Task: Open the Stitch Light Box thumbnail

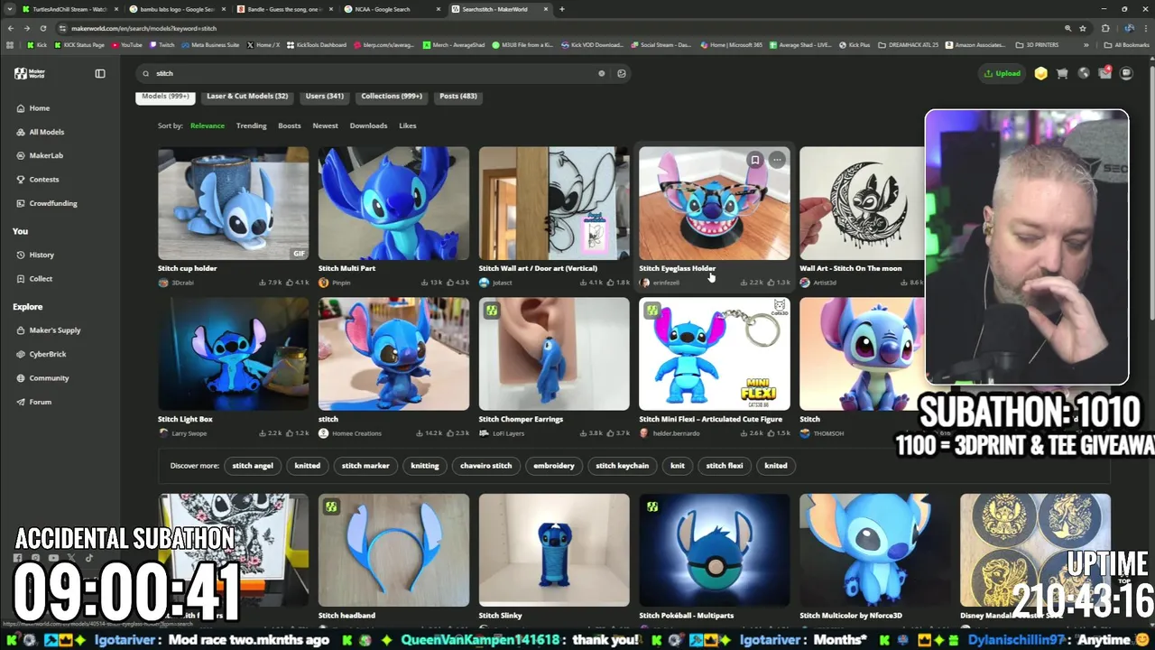Action: pos(234,354)
